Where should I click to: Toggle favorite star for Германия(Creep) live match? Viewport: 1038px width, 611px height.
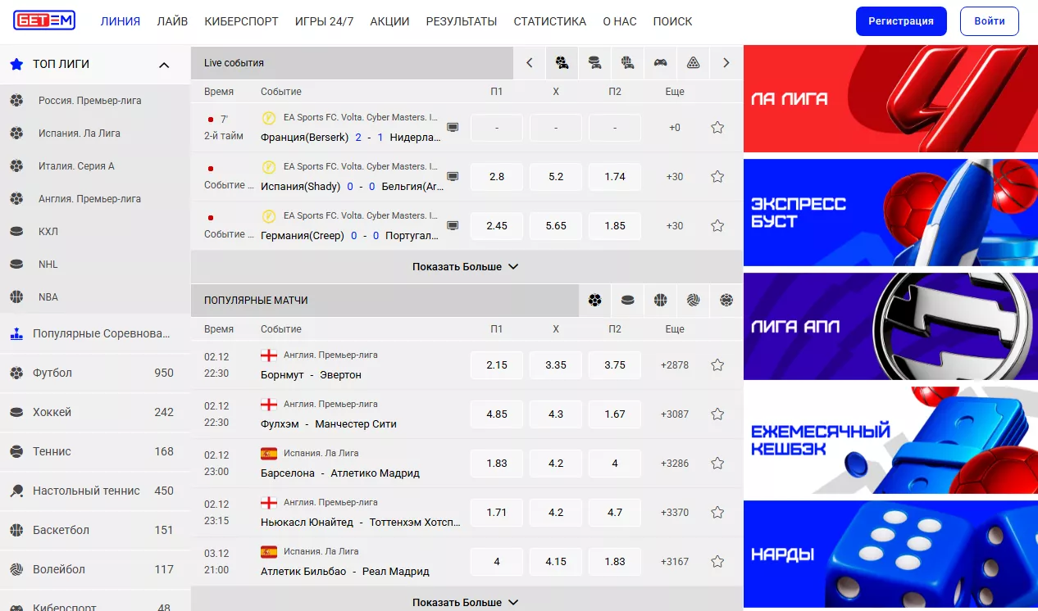tap(717, 226)
